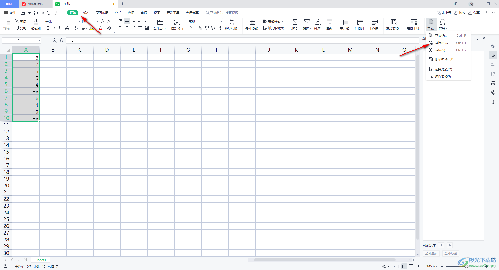Click the Conditional Formatting (条件格式) icon

coord(252,22)
